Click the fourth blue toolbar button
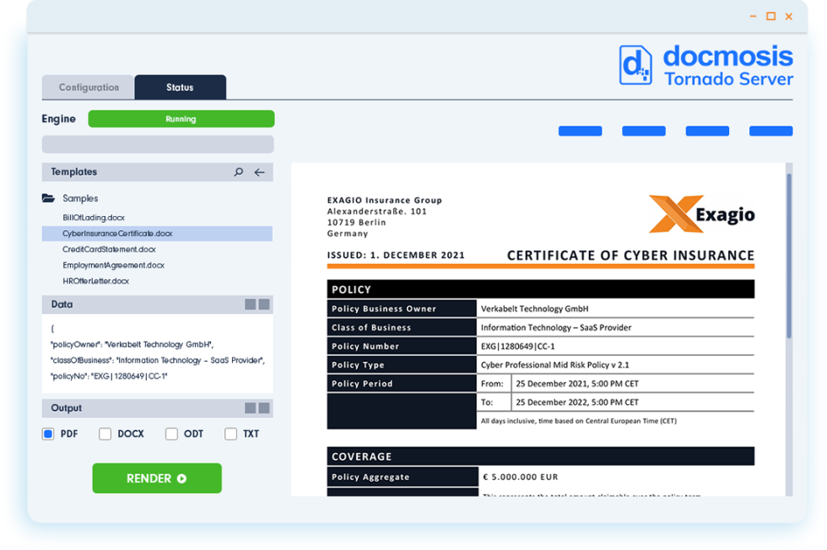Viewport: 827px width, 550px height. pos(770,131)
